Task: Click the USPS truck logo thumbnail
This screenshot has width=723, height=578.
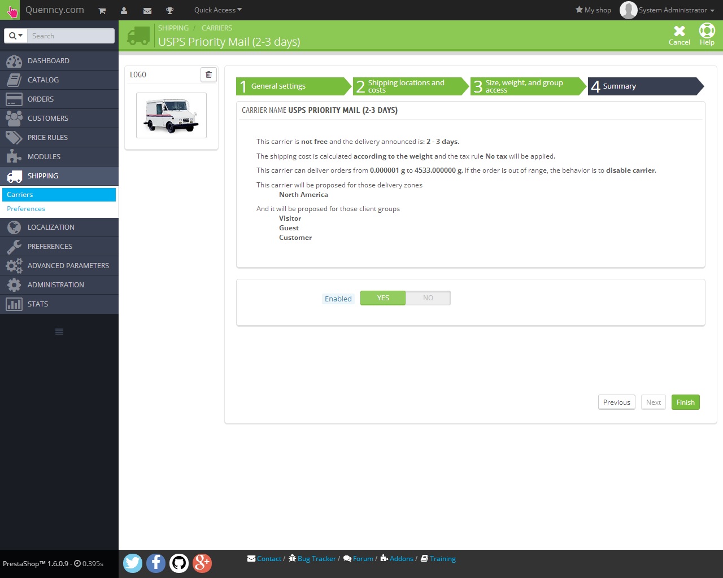Action: (x=171, y=116)
